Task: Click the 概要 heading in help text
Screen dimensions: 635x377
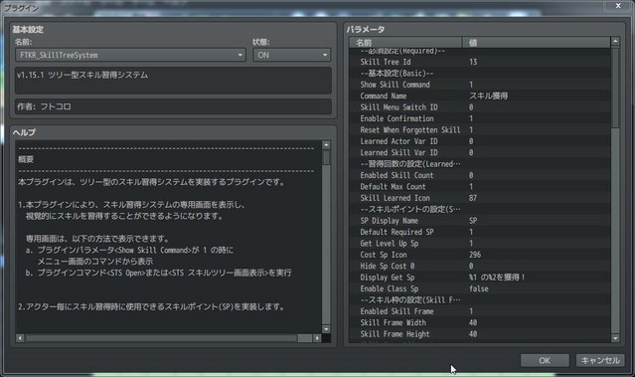Action: pos(26,159)
